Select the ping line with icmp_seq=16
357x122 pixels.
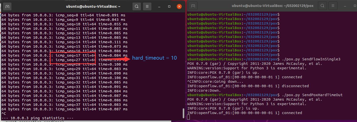point(64,51)
